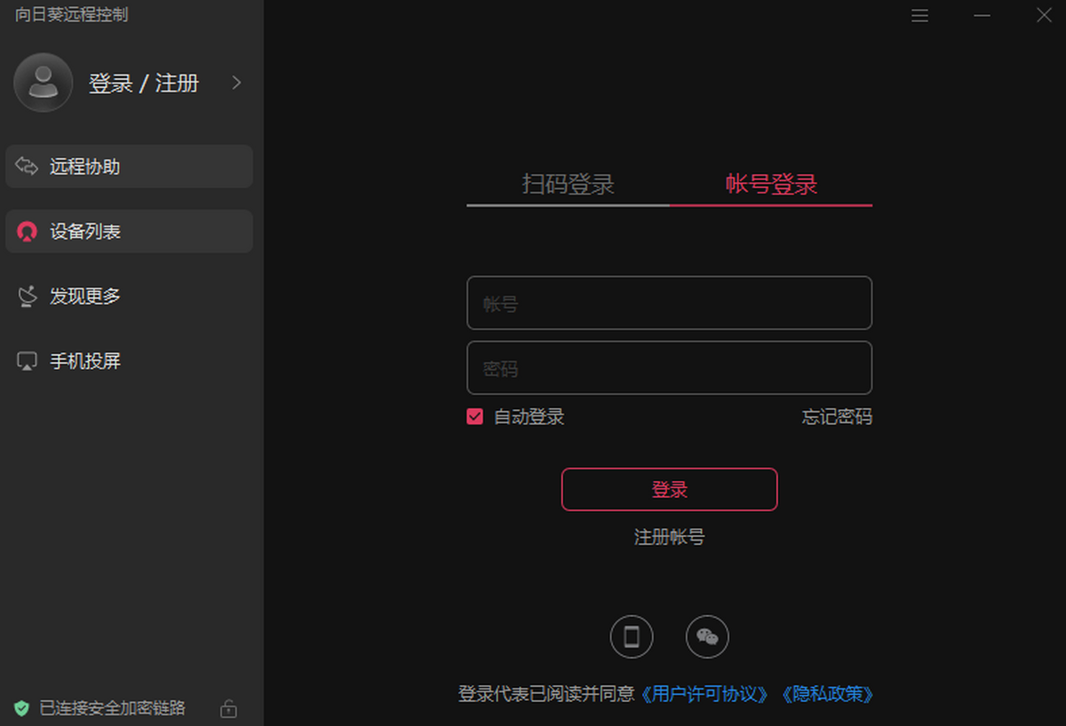The width and height of the screenshot is (1066, 726).
Task: Switch to 扫码登录 tab
Action: [568, 185]
